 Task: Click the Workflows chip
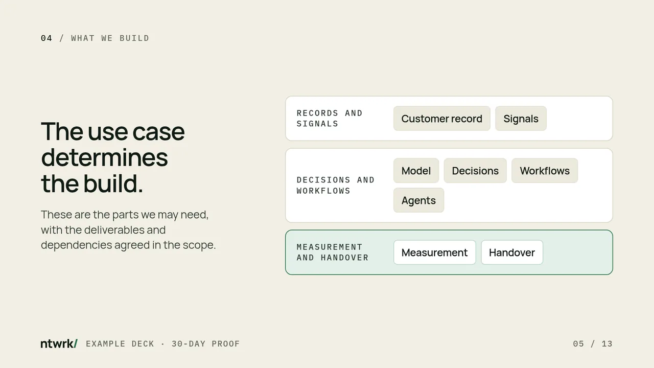tap(545, 171)
